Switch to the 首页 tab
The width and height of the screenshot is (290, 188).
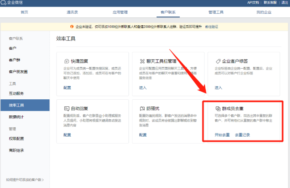pos(25,12)
